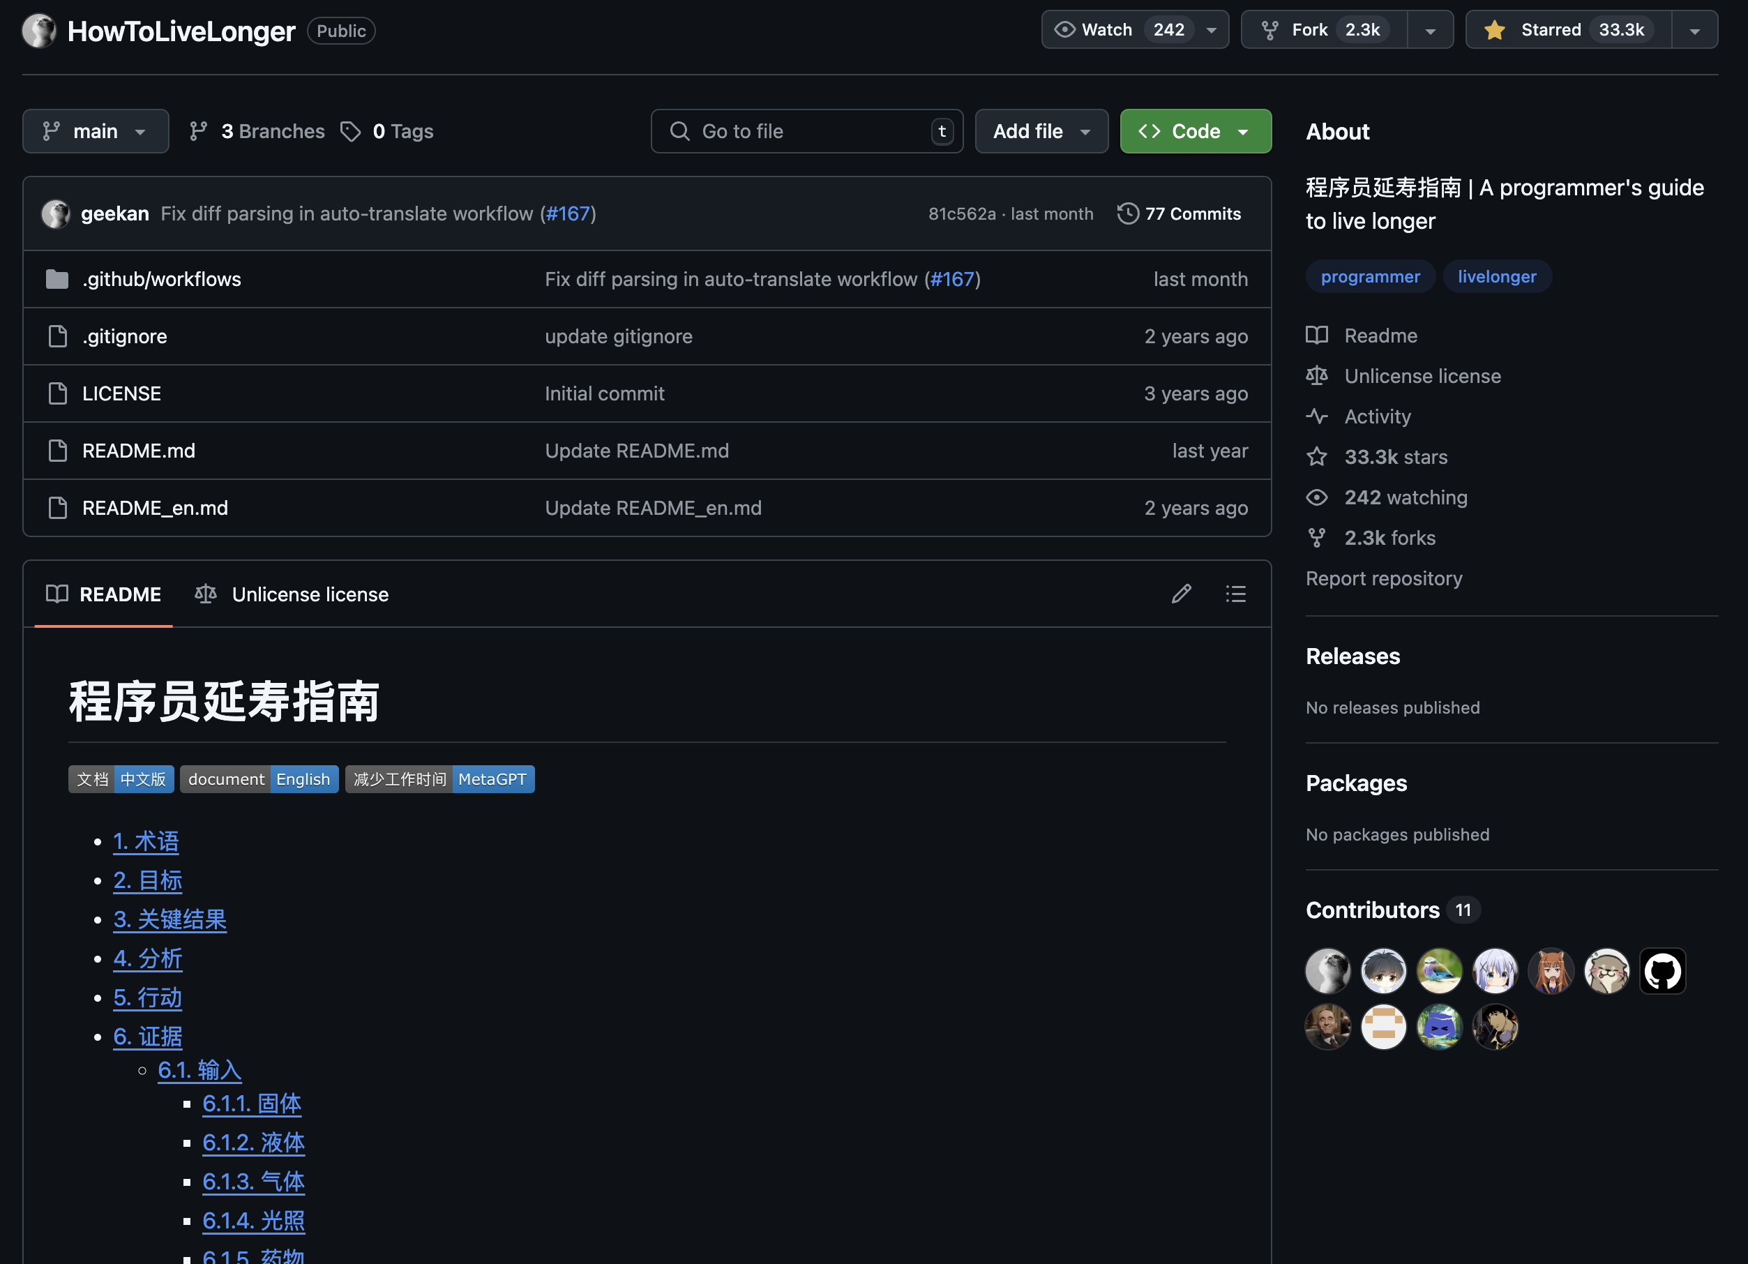Click the fork icon beside 2.3k forks
The image size is (1748, 1264).
[1316, 538]
